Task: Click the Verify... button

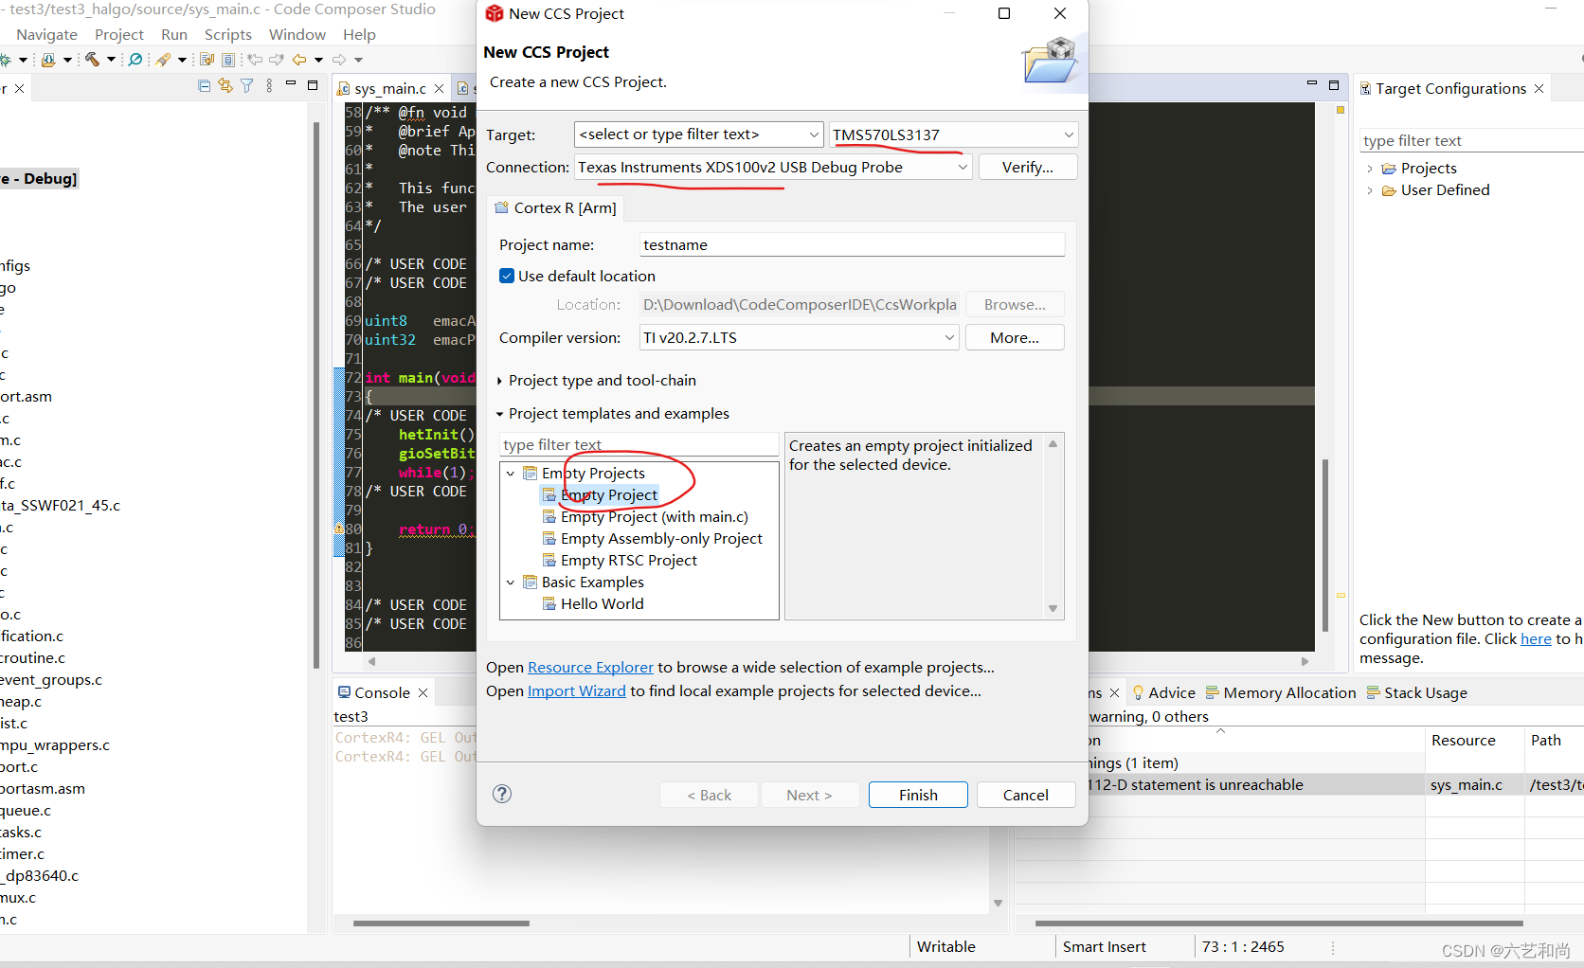Action: coord(1027,167)
